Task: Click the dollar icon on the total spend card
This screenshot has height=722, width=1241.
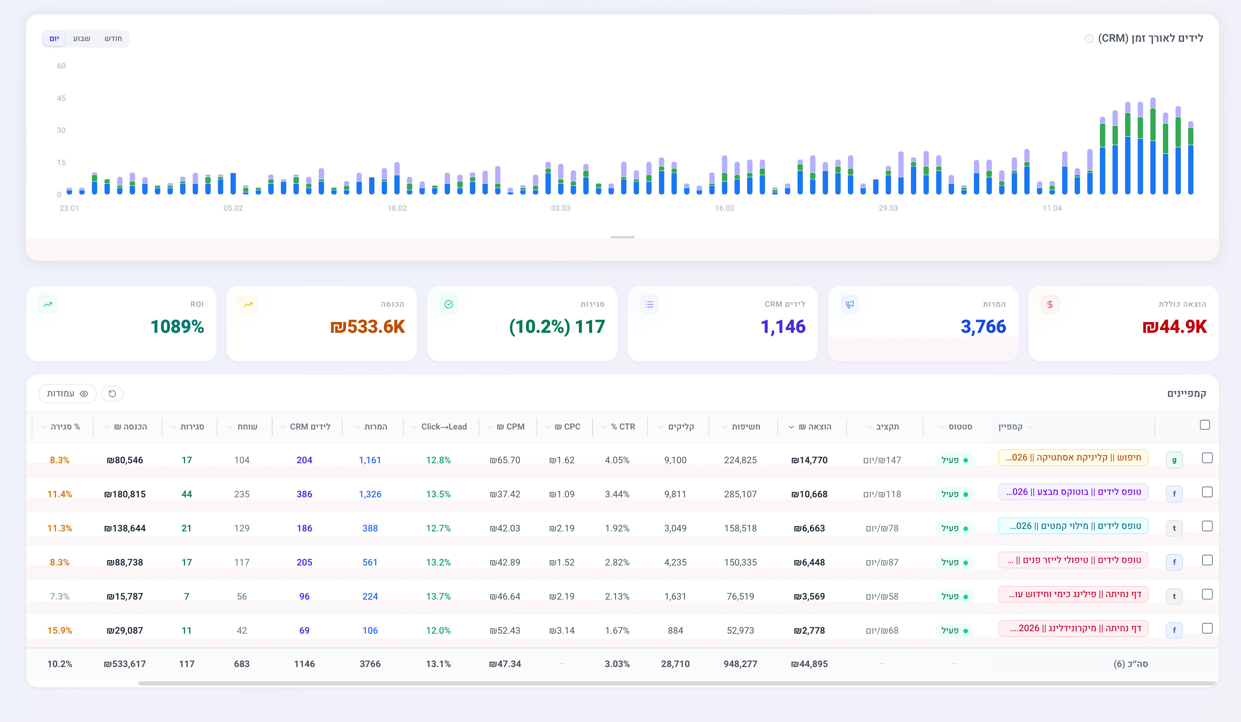Action: point(1050,304)
